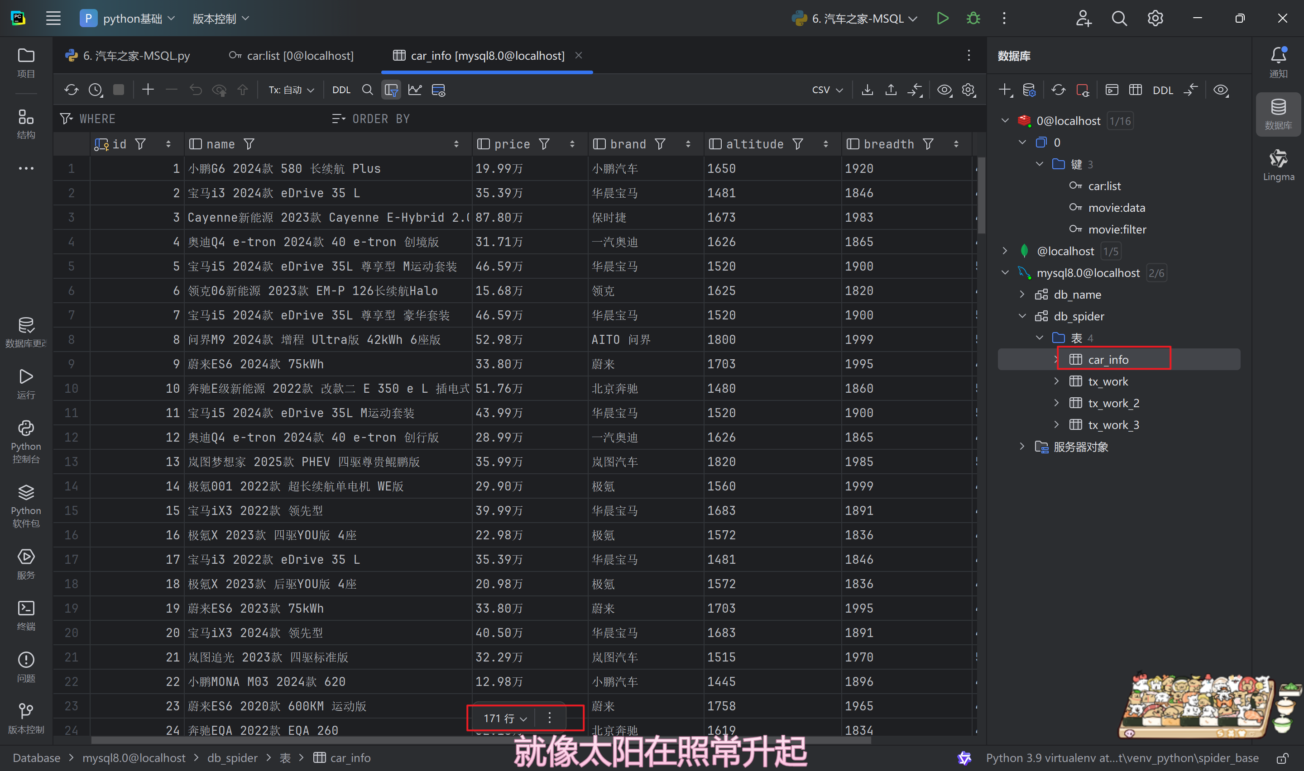The height and width of the screenshot is (771, 1304).
Task: Open IDE settings gear in title bar
Action: coord(1155,18)
